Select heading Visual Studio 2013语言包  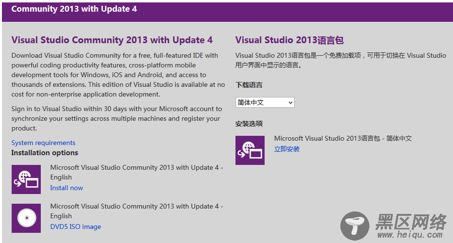point(289,40)
